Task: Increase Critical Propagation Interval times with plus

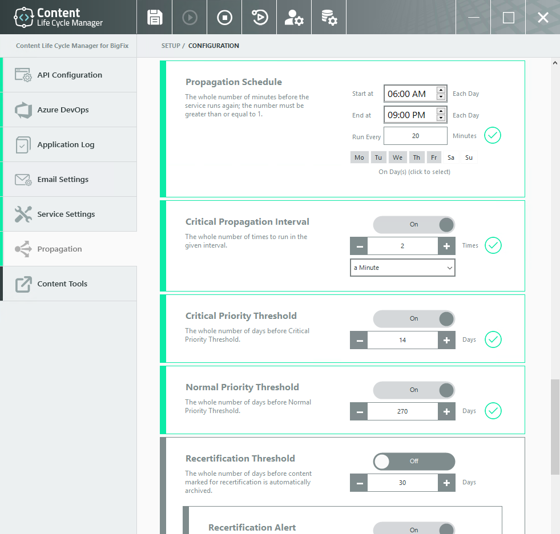Action: click(x=446, y=246)
